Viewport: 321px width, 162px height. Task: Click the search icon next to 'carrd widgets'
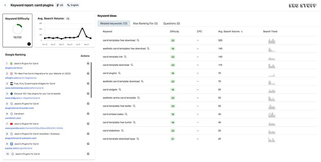[x=120, y=90]
